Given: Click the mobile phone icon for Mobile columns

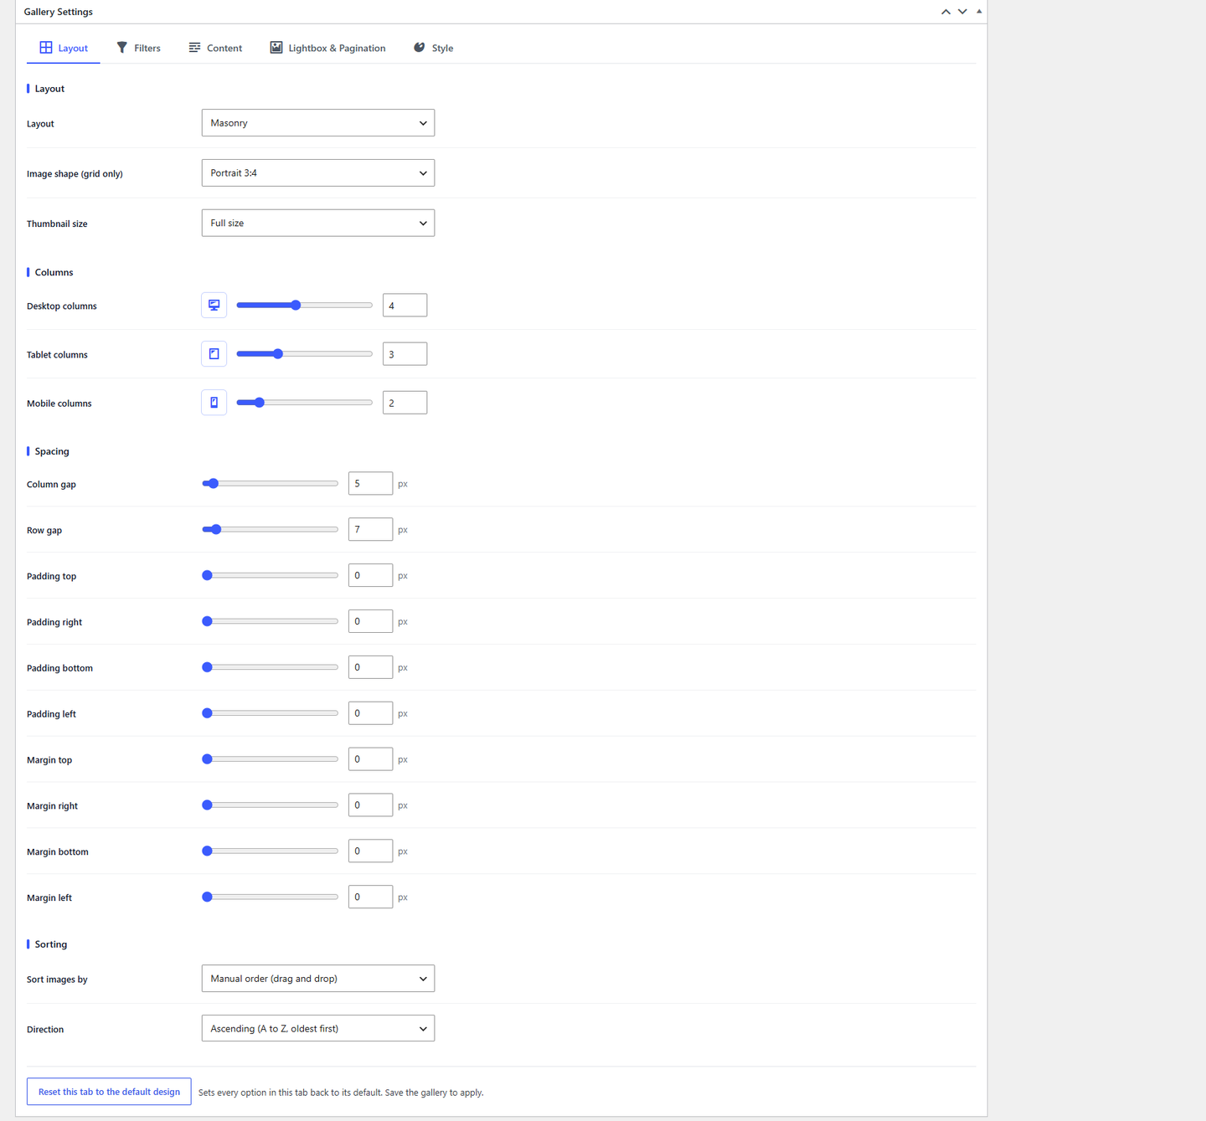Looking at the screenshot, I should click(x=214, y=403).
